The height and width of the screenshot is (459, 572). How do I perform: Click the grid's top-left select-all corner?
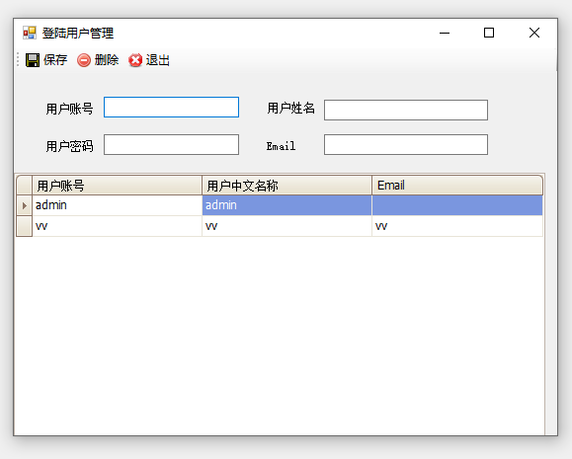click(25, 186)
